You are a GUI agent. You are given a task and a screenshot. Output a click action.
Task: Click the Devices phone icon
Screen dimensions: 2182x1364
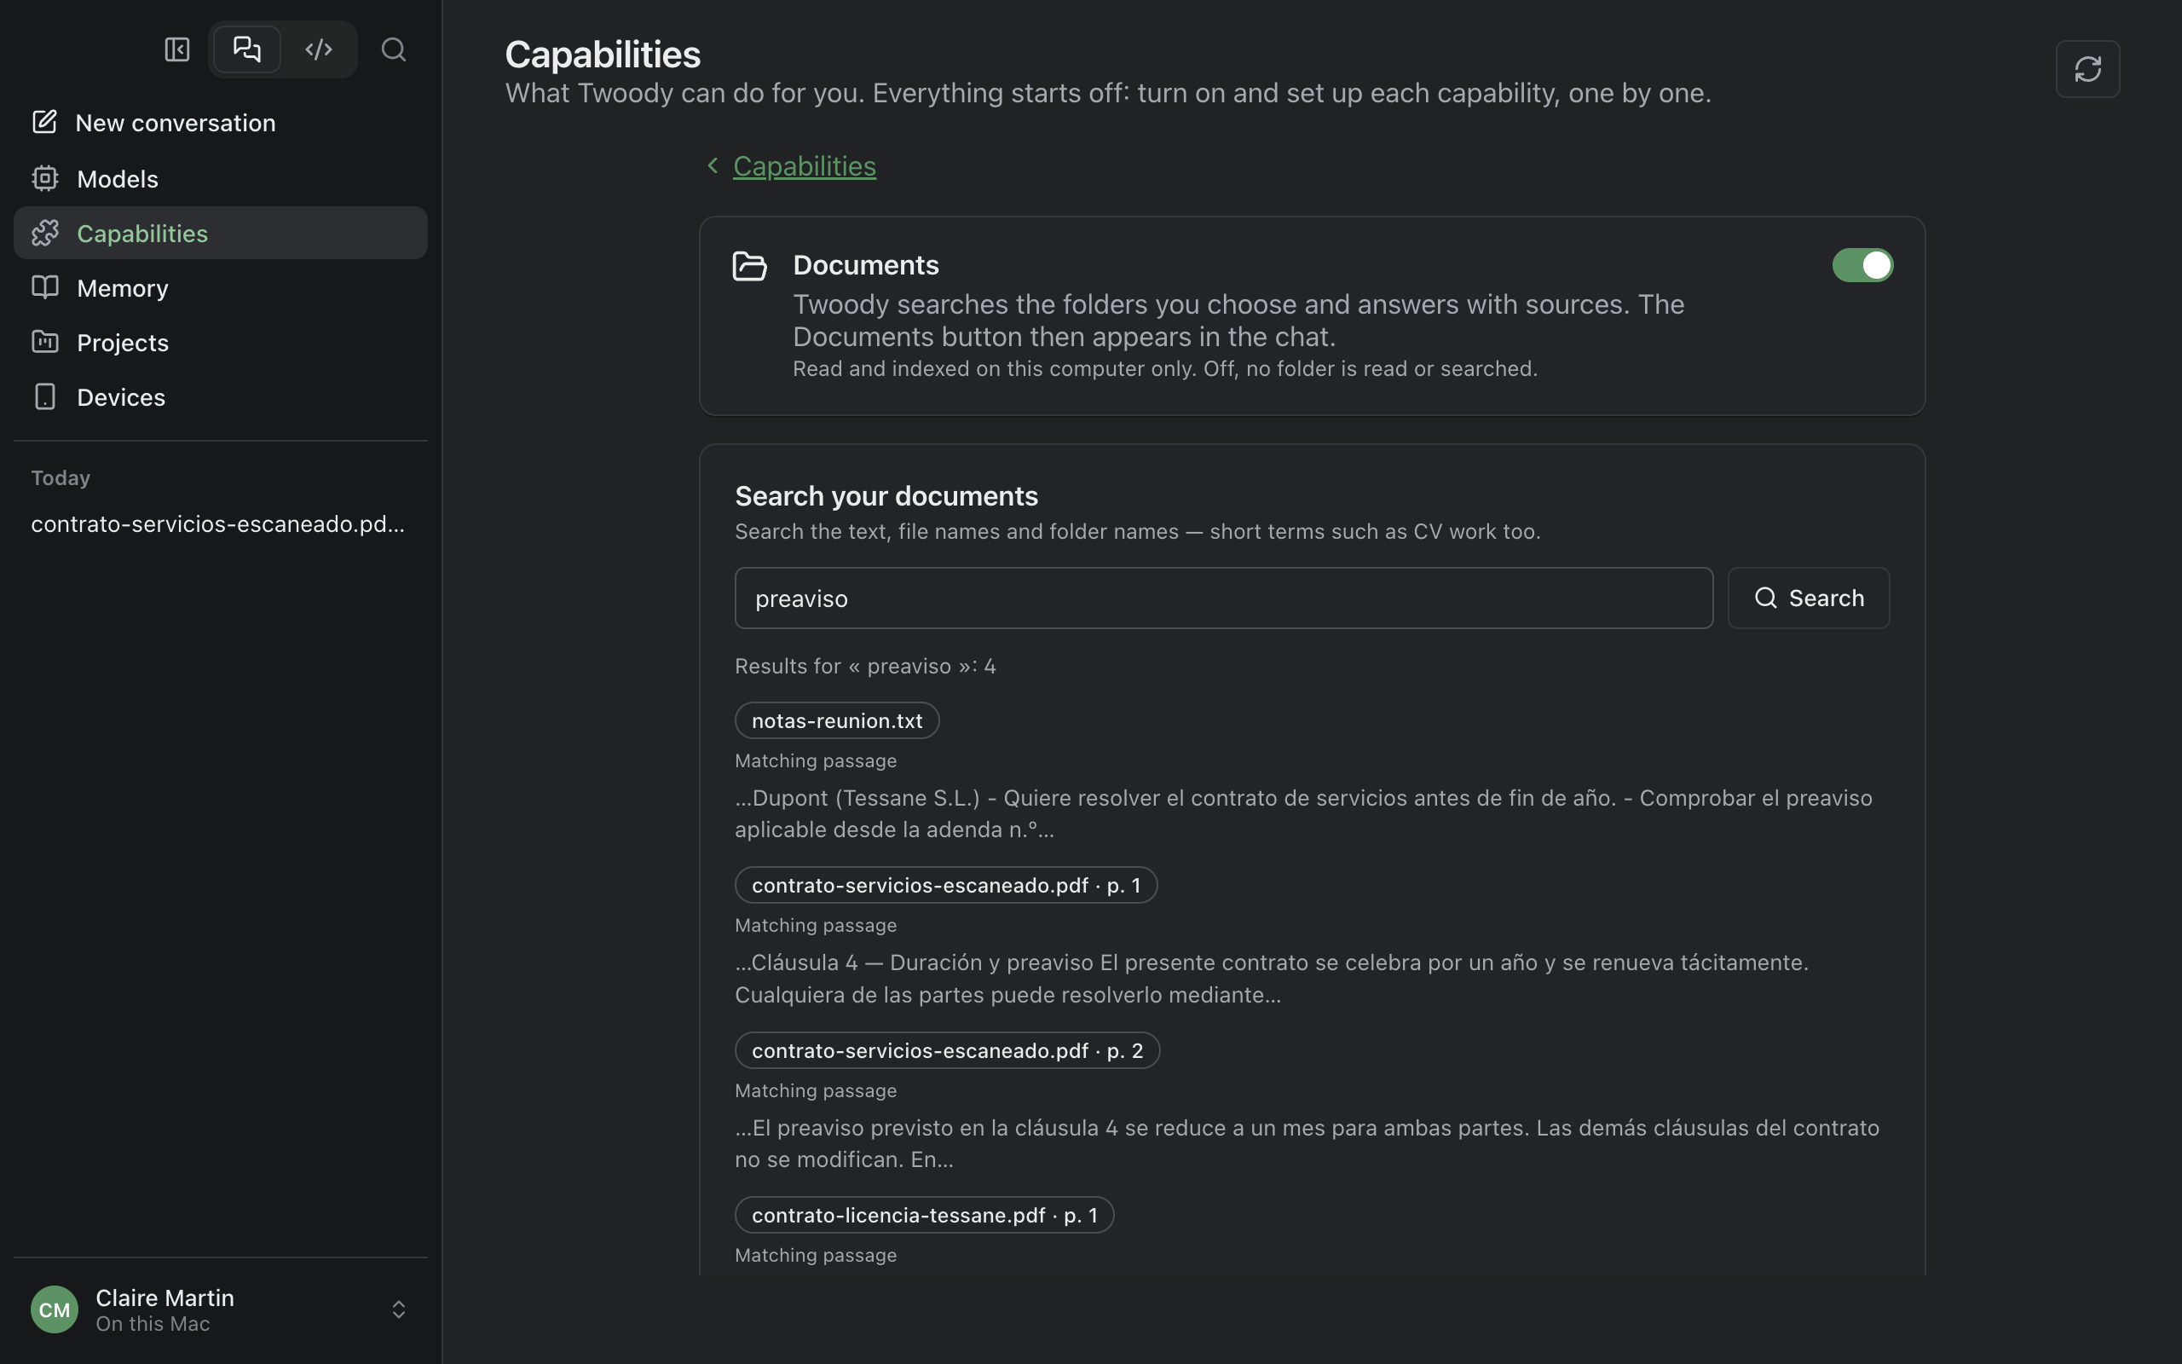[44, 397]
